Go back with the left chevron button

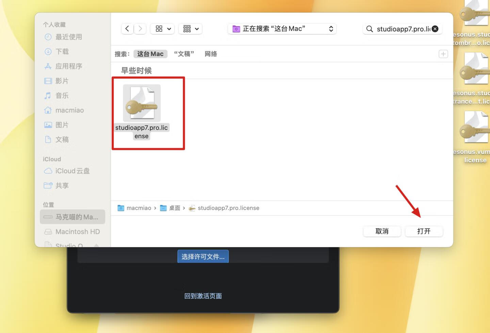(127, 29)
